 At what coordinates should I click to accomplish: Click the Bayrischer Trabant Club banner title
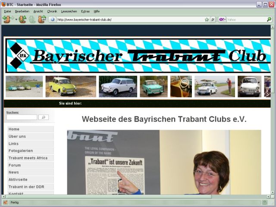[150, 56]
